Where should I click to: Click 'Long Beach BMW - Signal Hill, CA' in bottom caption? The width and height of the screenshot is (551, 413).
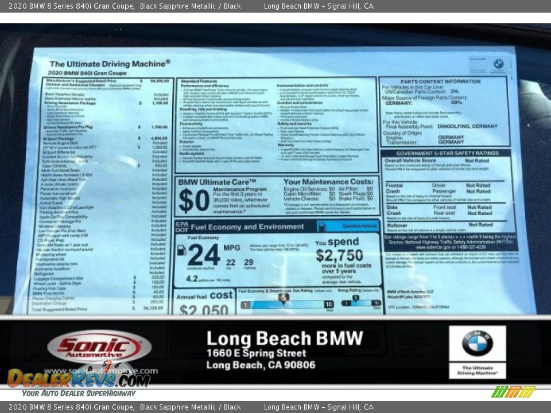coord(319,407)
